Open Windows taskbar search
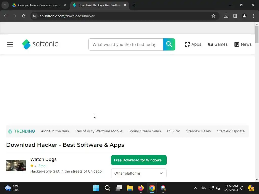 [x=107, y=188]
